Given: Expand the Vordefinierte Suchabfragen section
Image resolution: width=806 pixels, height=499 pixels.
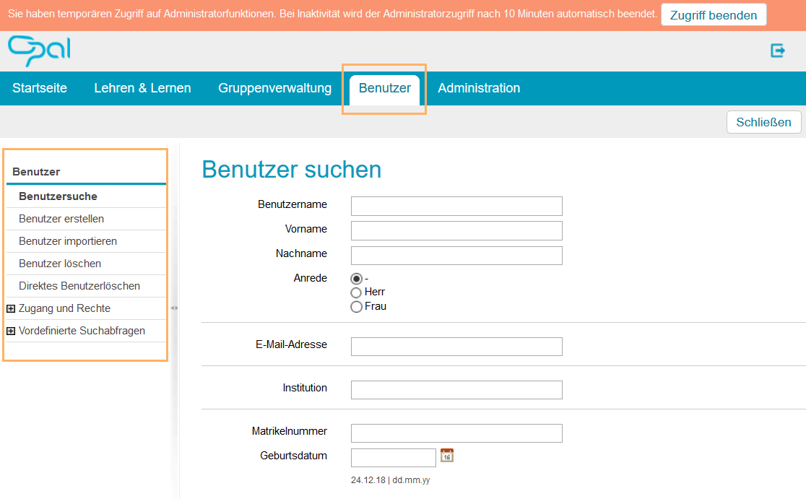Looking at the screenshot, I should 12,331.
